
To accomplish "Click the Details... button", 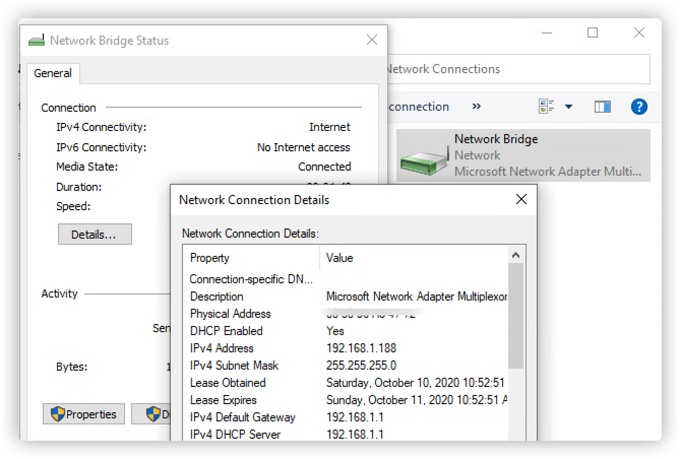I will point(95,235).
